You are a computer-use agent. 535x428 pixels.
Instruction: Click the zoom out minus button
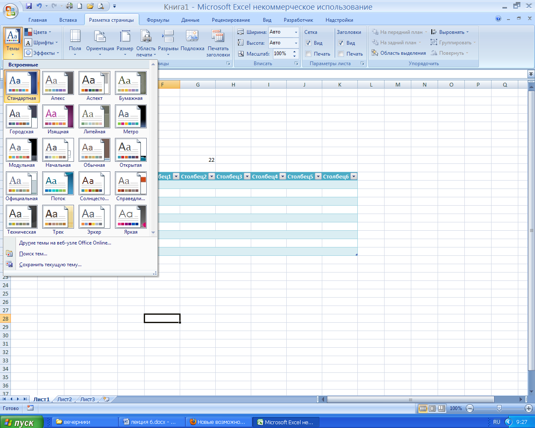(x=470, y=408)
